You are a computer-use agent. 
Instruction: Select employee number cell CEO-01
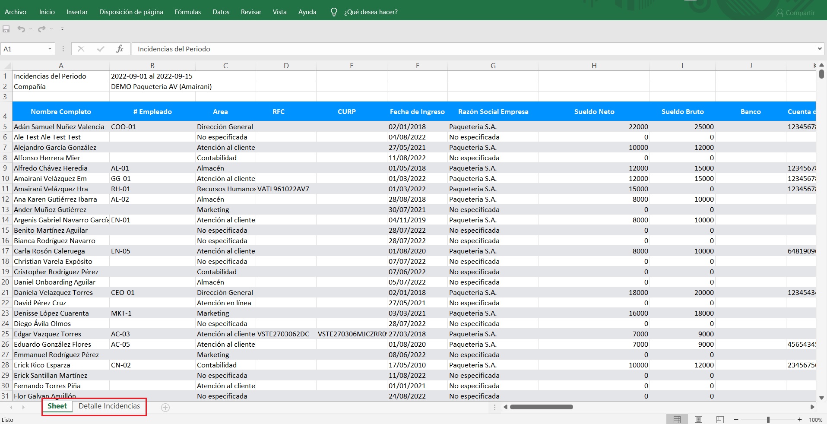[x=152, y=292]
